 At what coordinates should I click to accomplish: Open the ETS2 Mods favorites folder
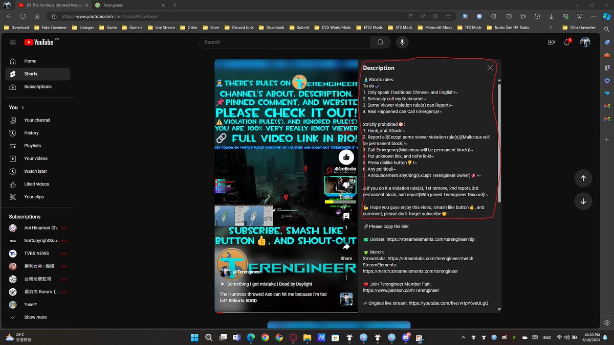368,28
